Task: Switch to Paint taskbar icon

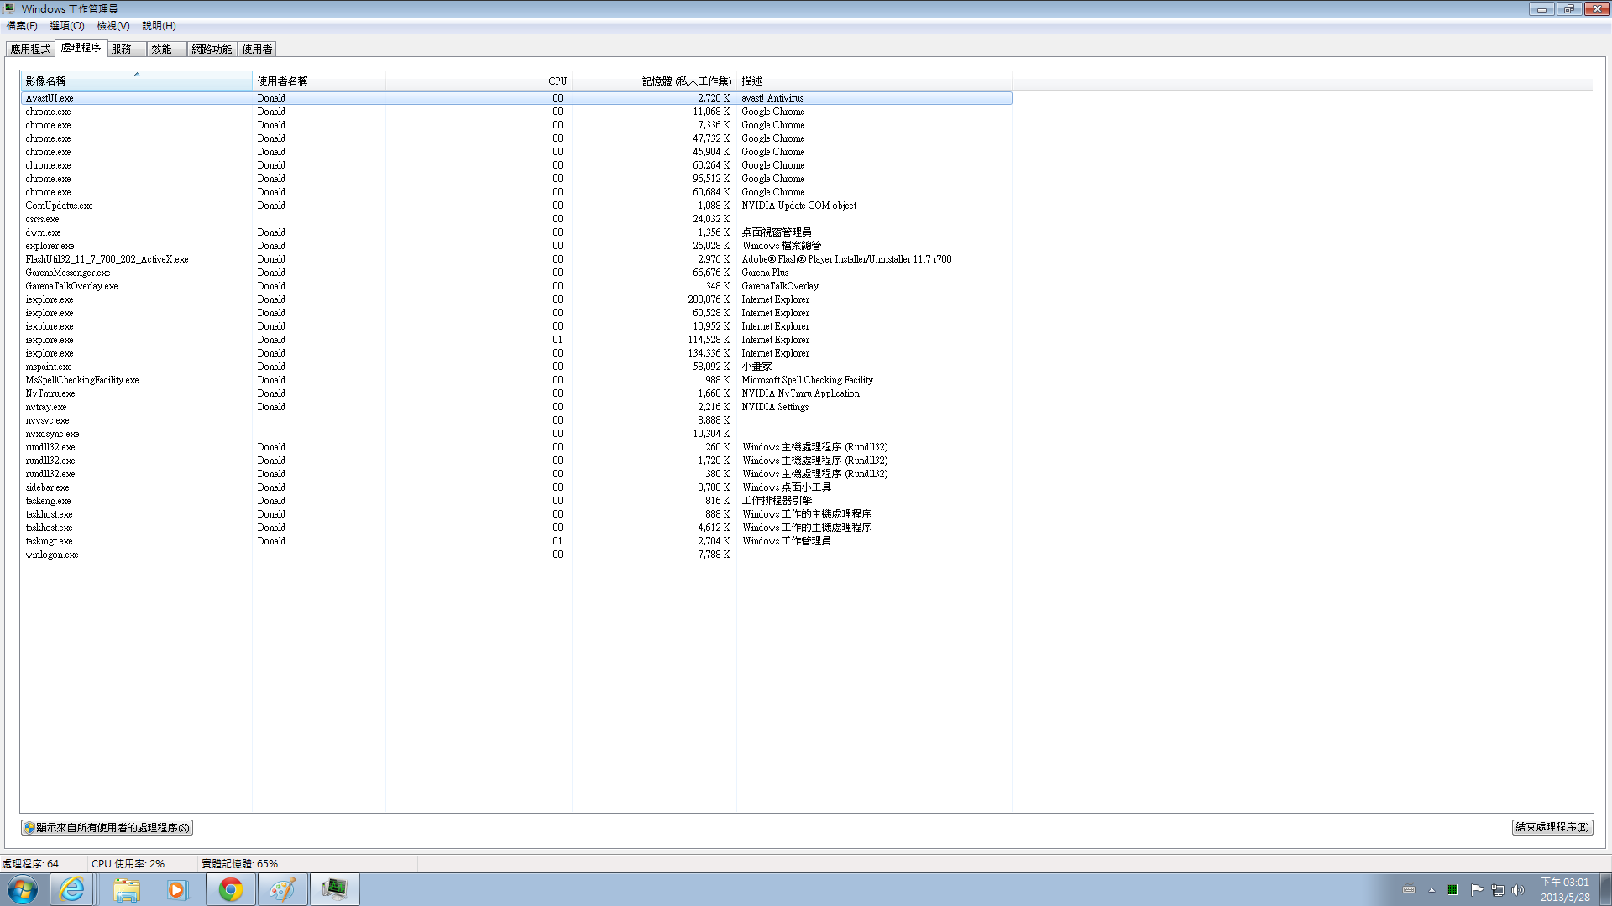Action: click(x=283, y=889)
